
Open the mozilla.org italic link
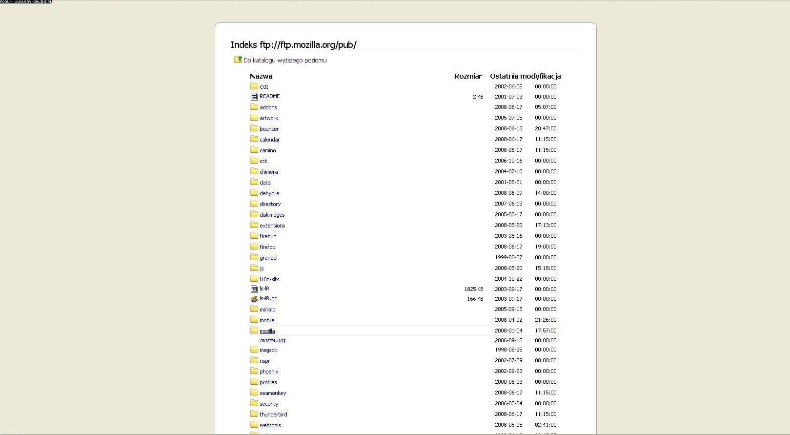[272, 340]
